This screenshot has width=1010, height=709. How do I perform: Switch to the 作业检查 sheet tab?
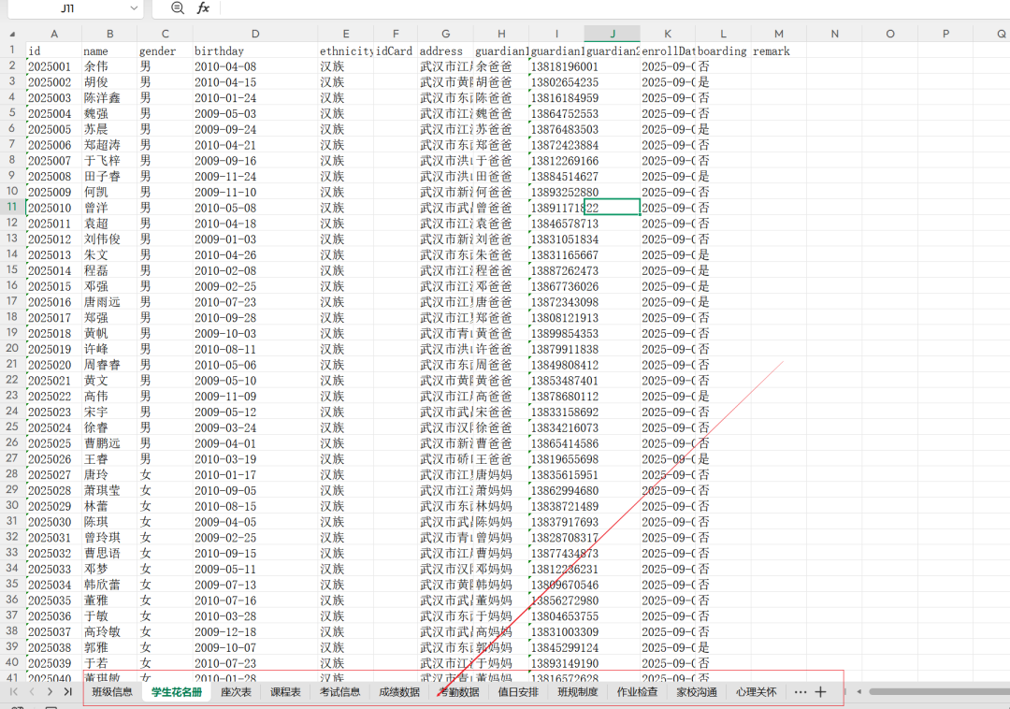click(x=637, y=691)
